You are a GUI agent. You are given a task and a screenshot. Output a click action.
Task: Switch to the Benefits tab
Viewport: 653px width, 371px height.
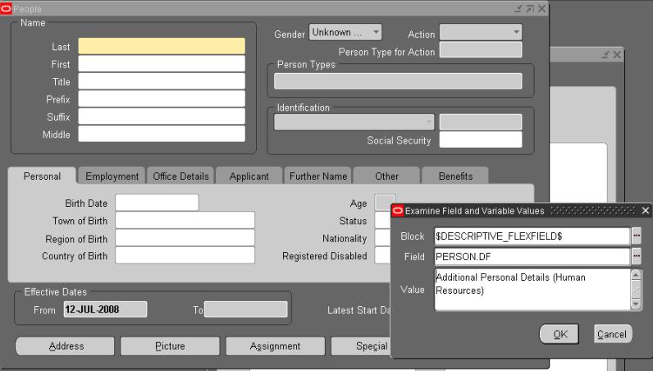point(455,176)
